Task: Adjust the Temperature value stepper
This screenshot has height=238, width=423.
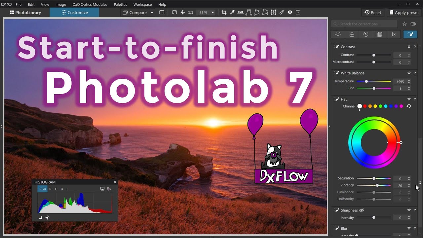Action: [x=409, y=81]
